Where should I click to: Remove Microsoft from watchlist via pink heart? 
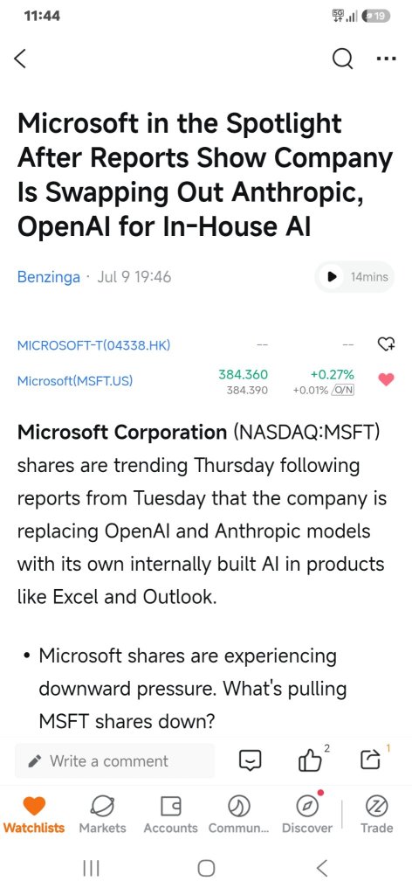pyautogui.click(x=387, y=379)
